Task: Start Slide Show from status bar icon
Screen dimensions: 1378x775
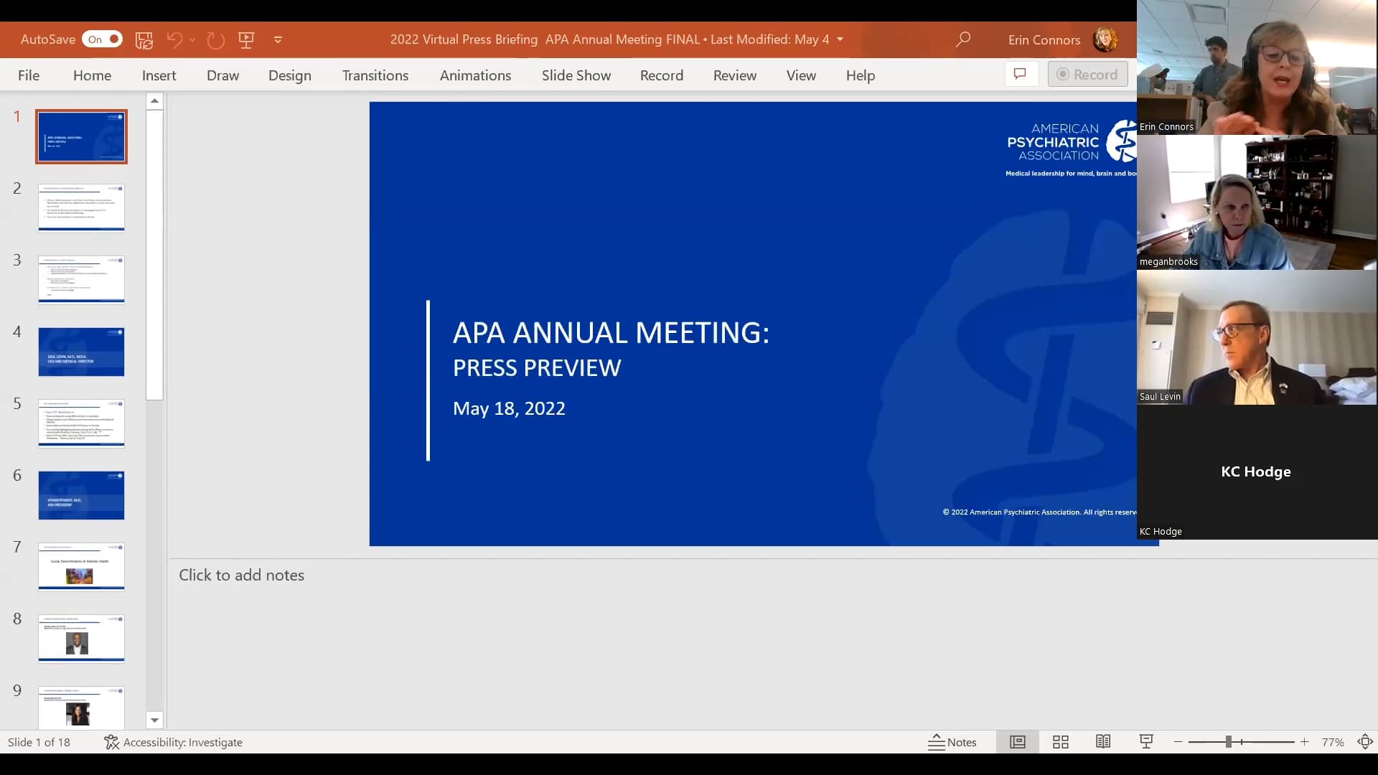Action: point(1146,742)
